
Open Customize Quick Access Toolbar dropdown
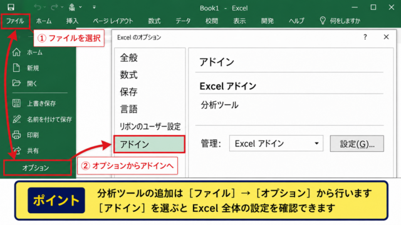click(x=94, y=7)
